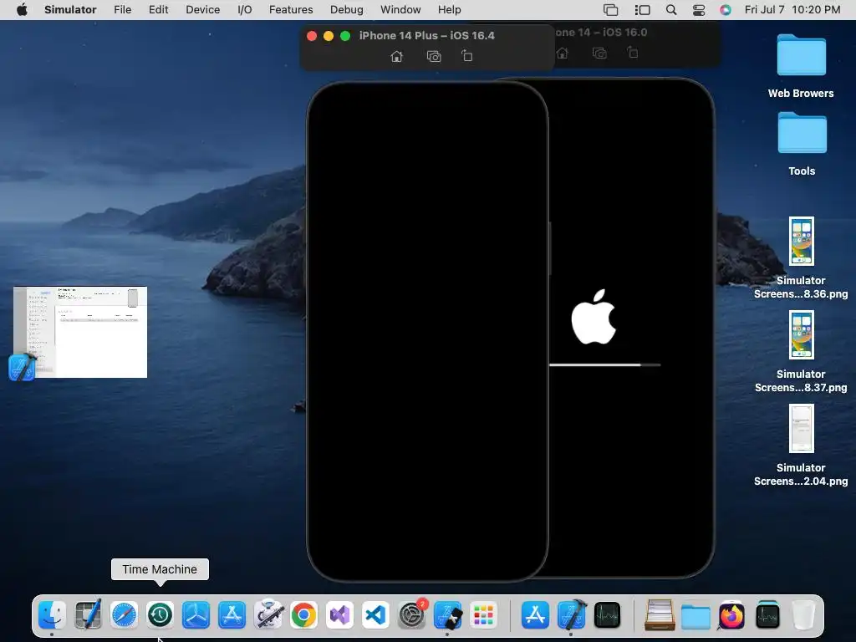The image size is (856, 642).
Task: Activate Siri from the menu bar
Action: coord(726,10)
